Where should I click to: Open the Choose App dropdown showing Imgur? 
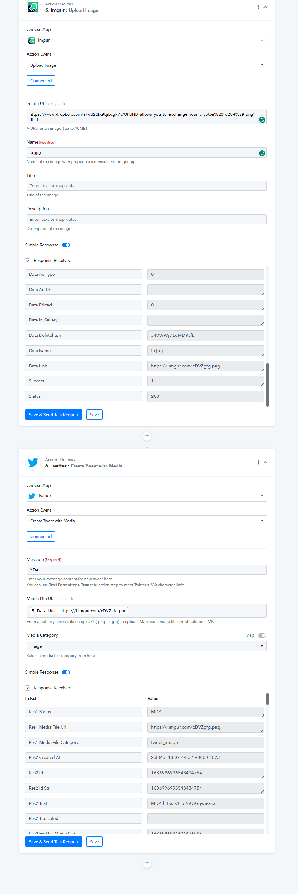(x=147, y=40)
